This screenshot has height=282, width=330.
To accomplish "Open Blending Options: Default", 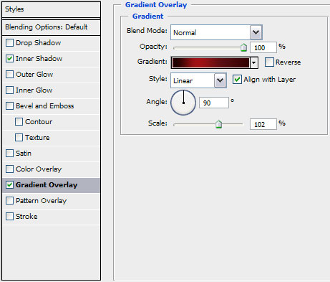I will (x=51, y=27).
